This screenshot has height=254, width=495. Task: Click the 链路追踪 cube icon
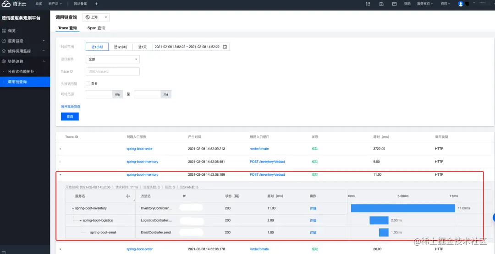coord(4,61)
